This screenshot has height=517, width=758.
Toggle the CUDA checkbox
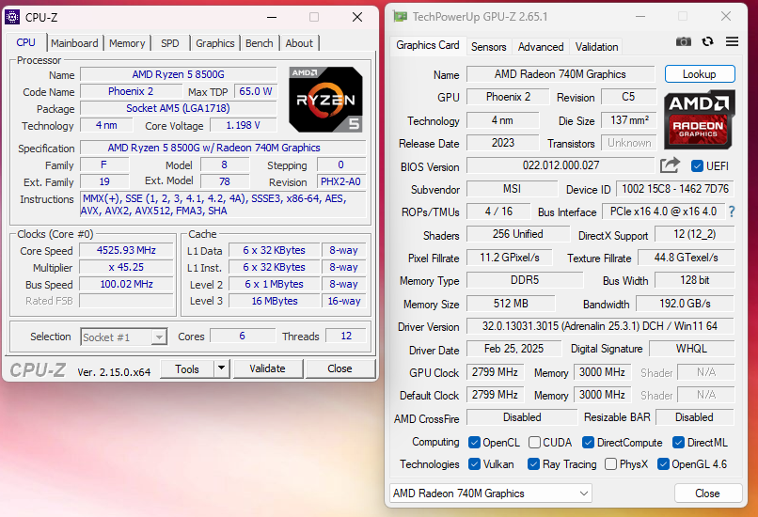click(534, 443)
